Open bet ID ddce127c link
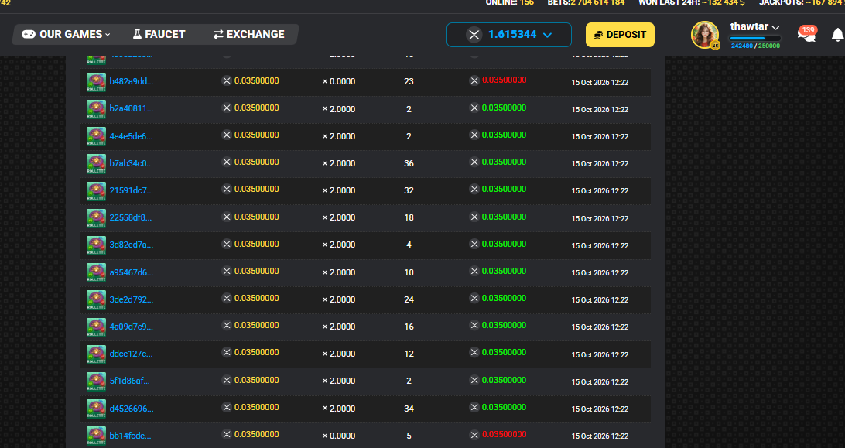Image resolution: width=845 pixels, height=448 pixels. 132,354
